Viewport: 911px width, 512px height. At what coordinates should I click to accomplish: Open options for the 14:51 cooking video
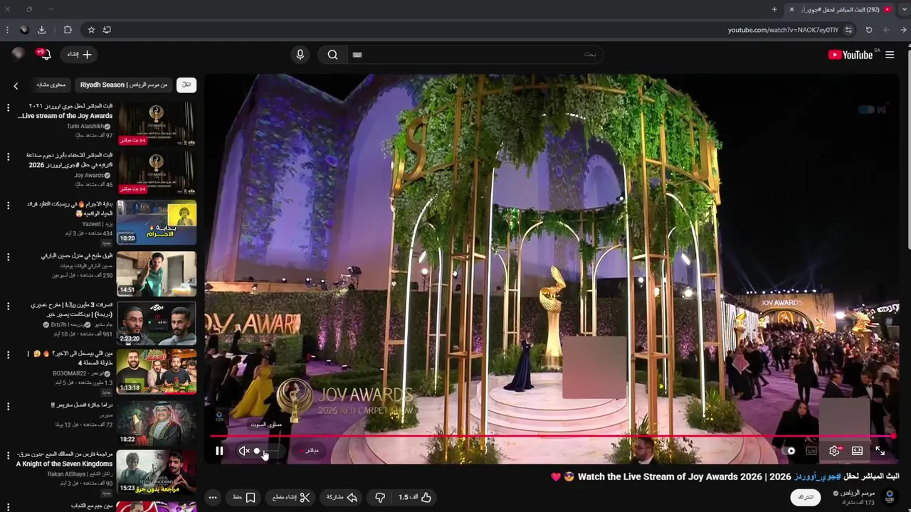9,256
